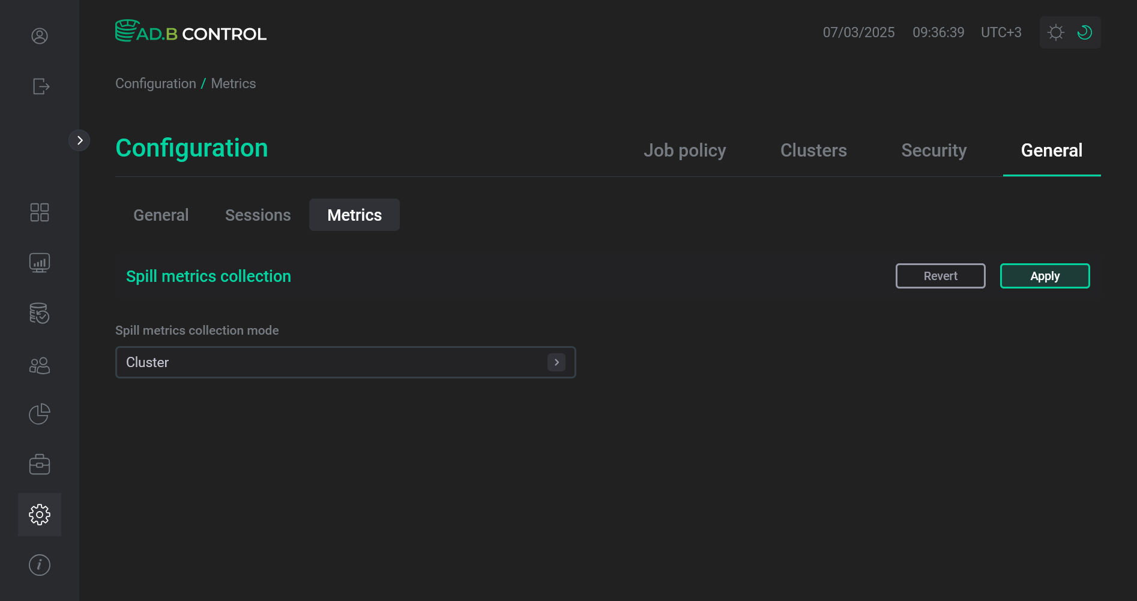Click the logout icon in the sidebar
The width and height of the screenshot is (1137, 601).
pyautogui.click(x=39, y=86)
